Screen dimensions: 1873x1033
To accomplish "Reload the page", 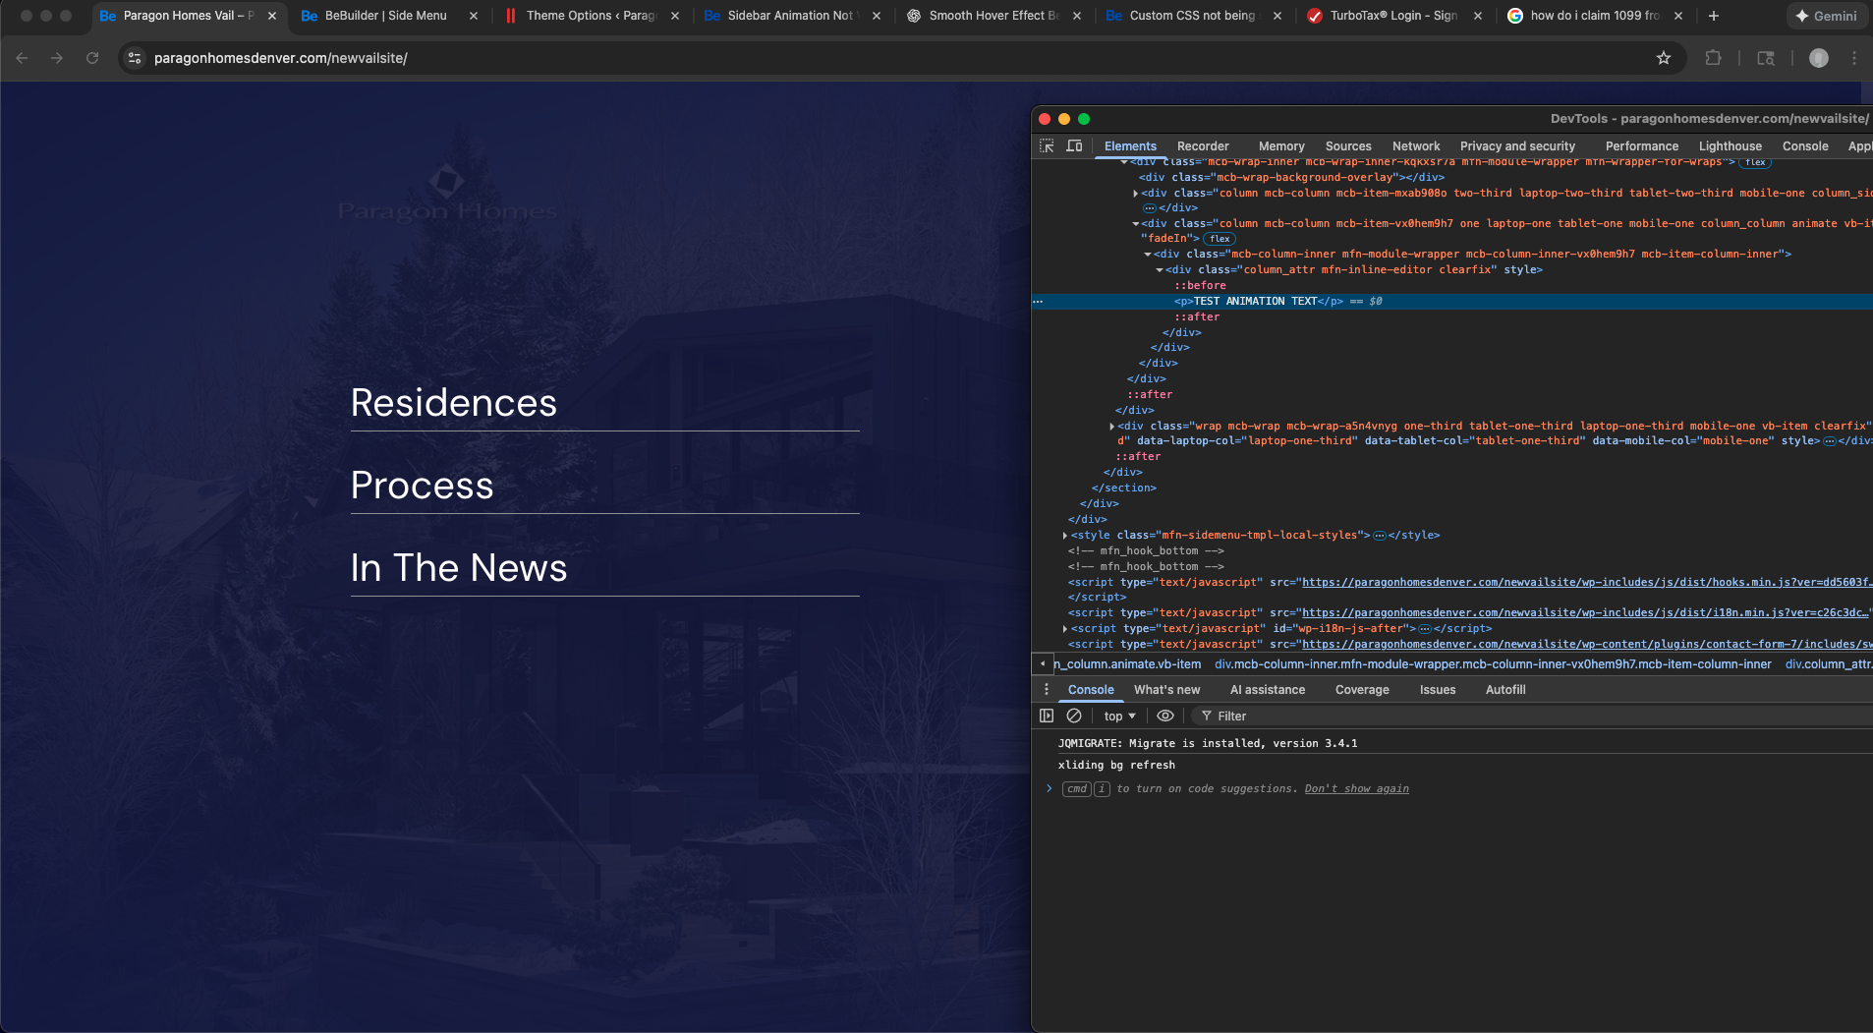I will (92, 58).
